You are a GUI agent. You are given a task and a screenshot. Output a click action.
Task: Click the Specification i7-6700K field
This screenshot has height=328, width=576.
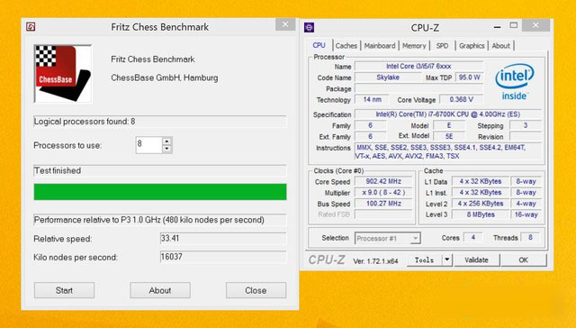[x=448, y=114]
